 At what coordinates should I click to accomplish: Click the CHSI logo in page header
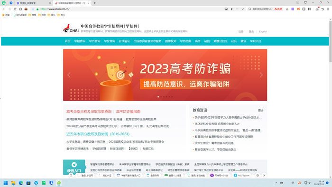coord(71,28)
